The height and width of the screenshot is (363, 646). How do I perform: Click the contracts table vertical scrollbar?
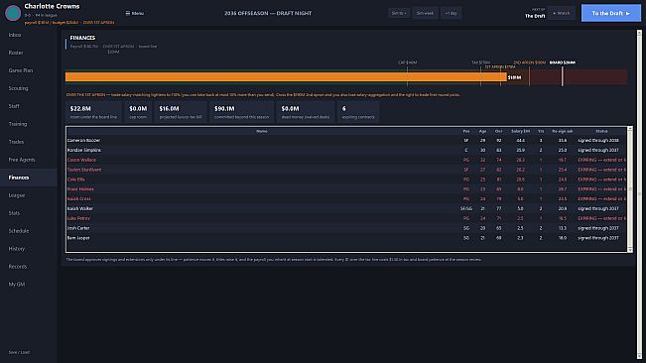coord(629,189)
